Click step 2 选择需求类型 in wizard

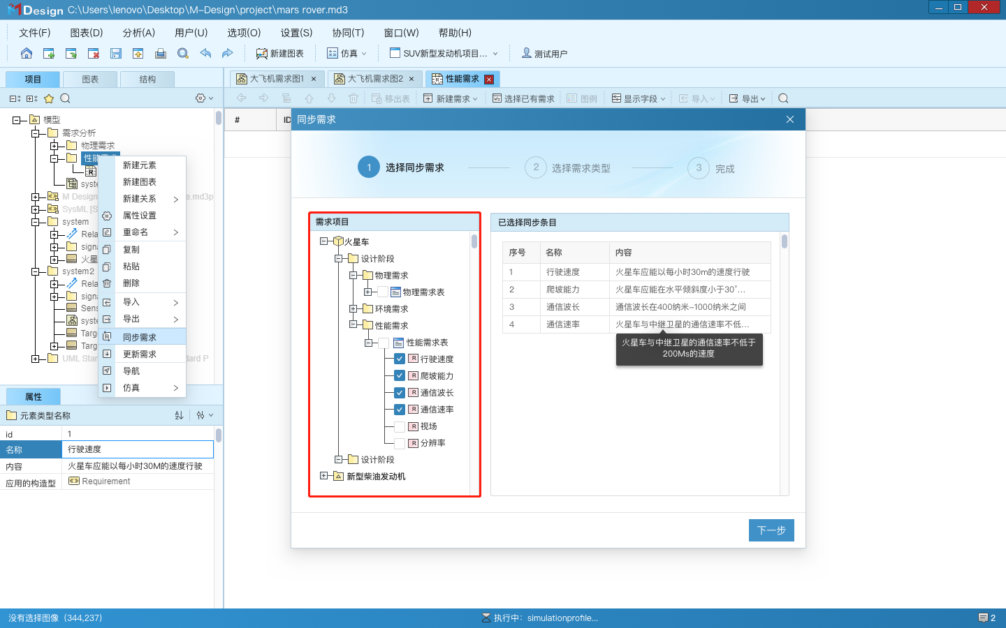point(568,168)
